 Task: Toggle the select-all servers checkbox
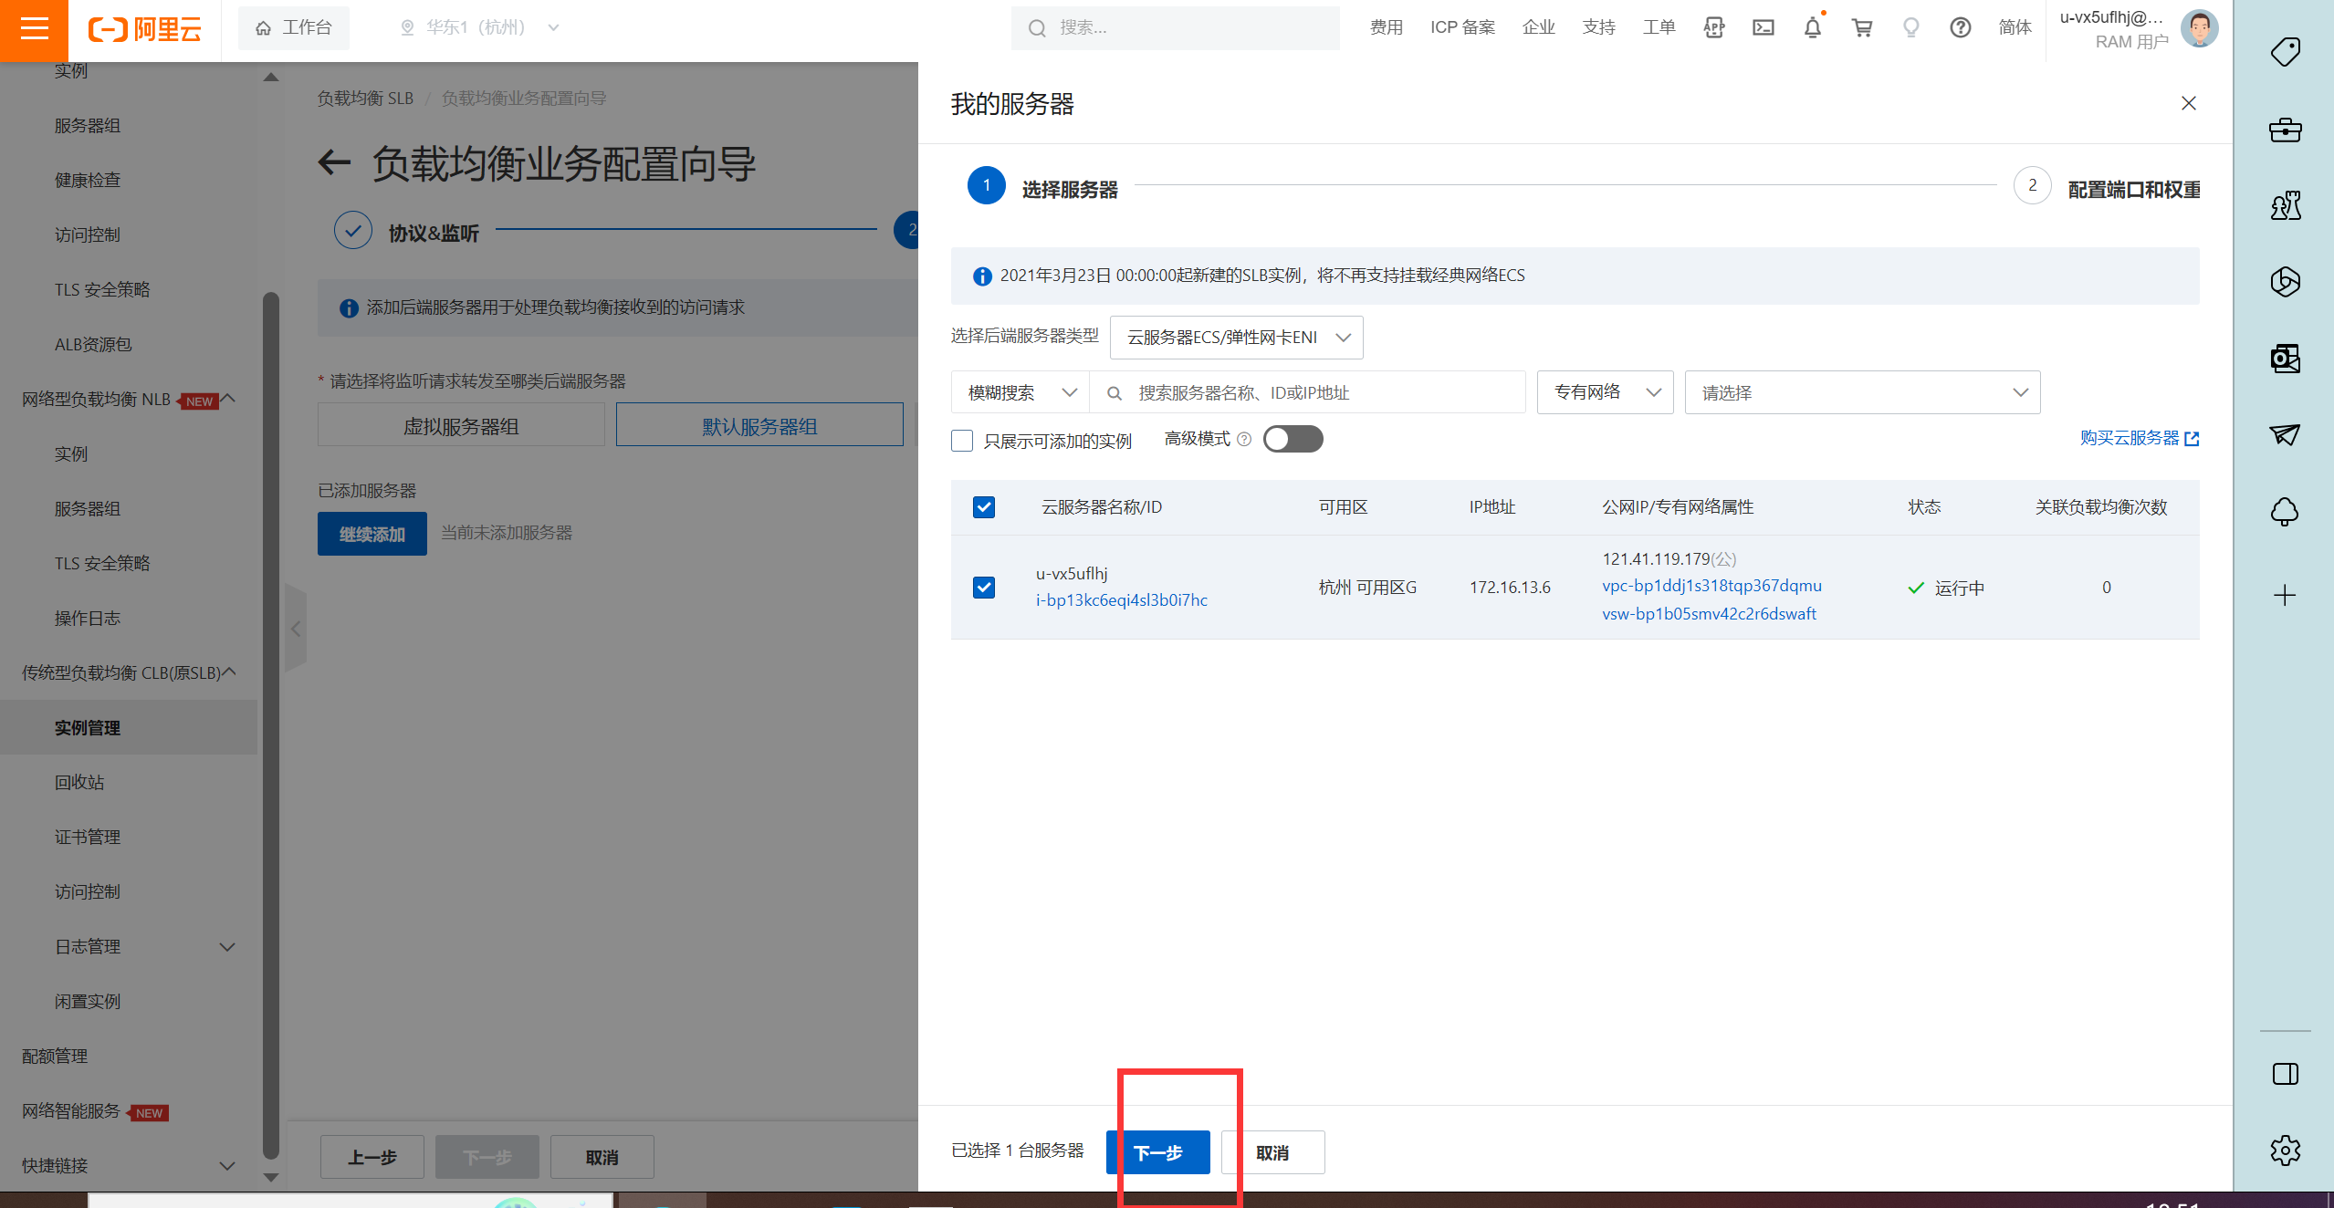(x=984, y=507)
